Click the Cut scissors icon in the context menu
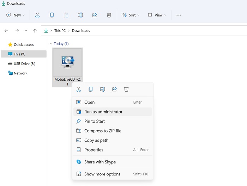The height and width of the screenshot is (186, 247). point(79,89)
